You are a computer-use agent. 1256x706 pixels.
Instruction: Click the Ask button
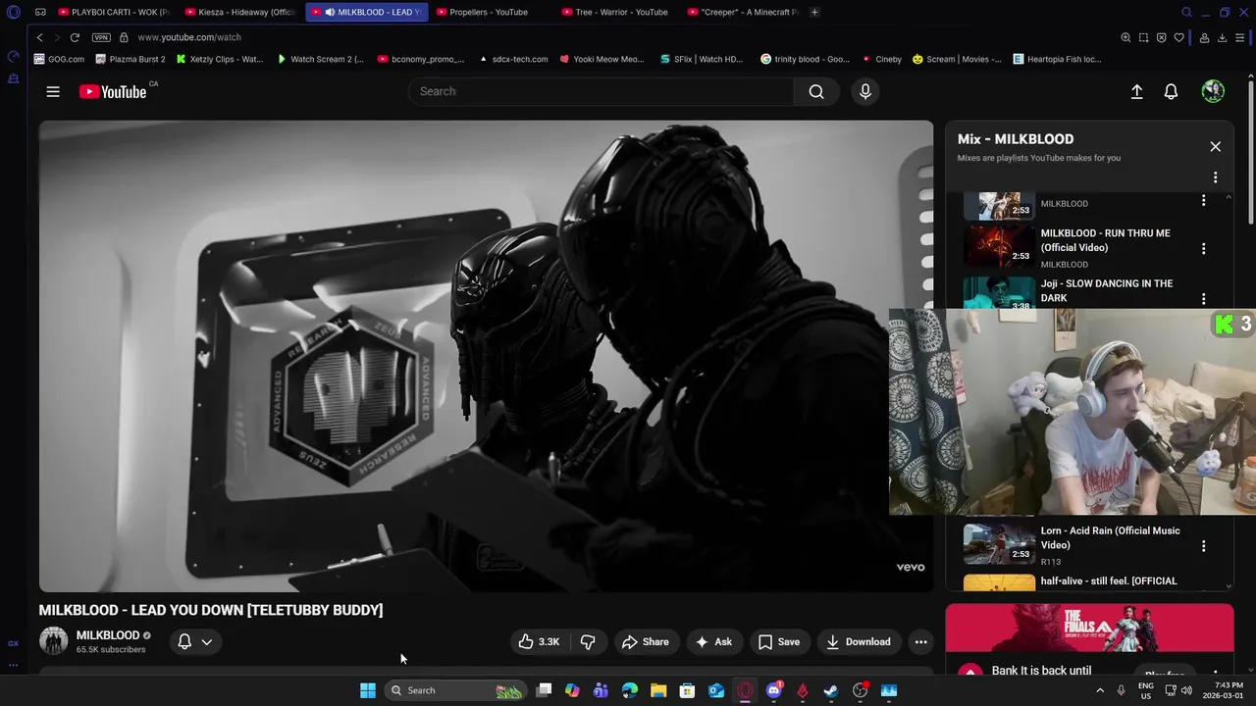(x=714, y=641)
